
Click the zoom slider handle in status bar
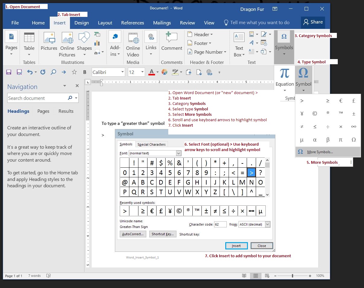292,276
